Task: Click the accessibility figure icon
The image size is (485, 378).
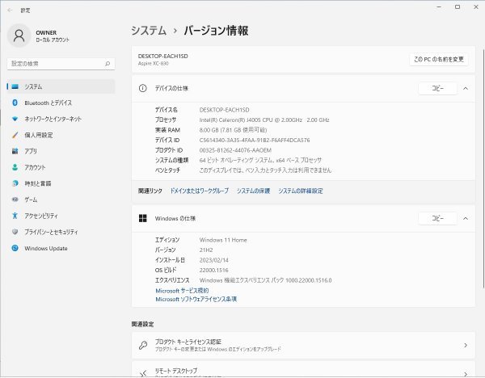Action: (15, 216)
